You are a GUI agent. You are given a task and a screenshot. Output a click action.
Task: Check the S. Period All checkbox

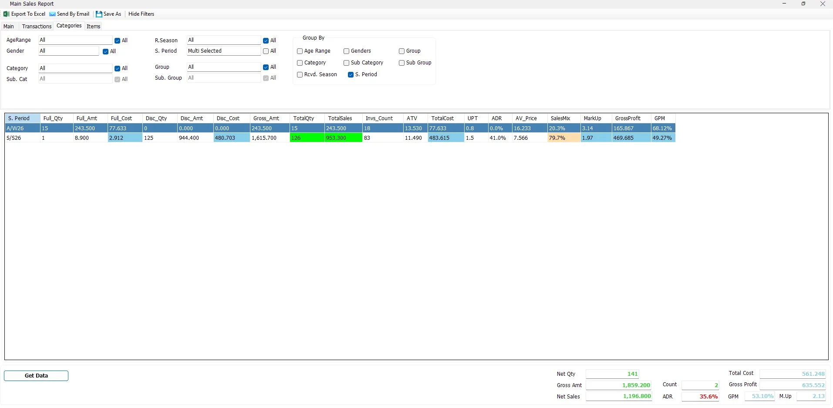pyautogui.click(x=266, y=51)
